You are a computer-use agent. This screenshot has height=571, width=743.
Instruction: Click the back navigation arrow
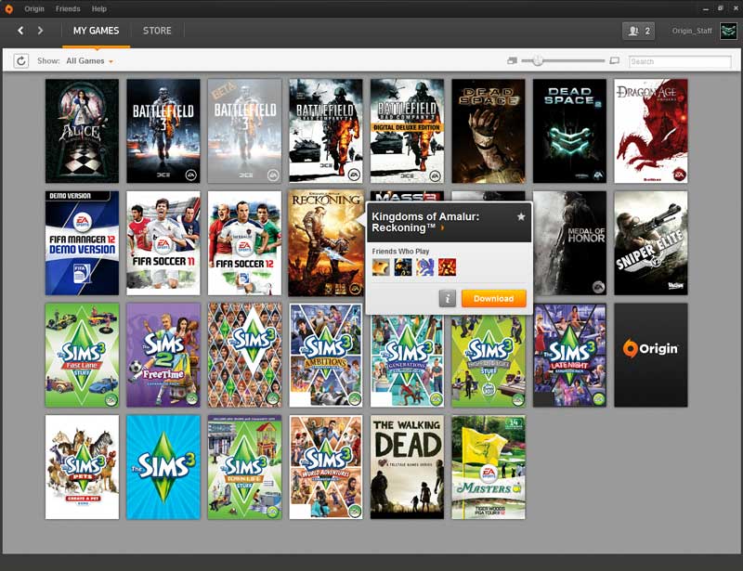pos(20,31)
